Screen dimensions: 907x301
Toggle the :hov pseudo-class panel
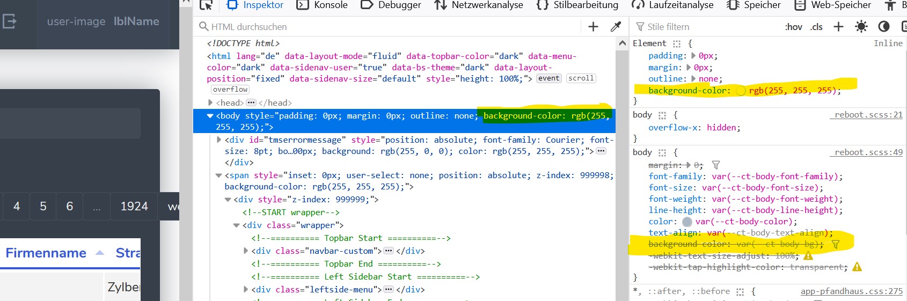pyautogui.click(x=793, y=27)
